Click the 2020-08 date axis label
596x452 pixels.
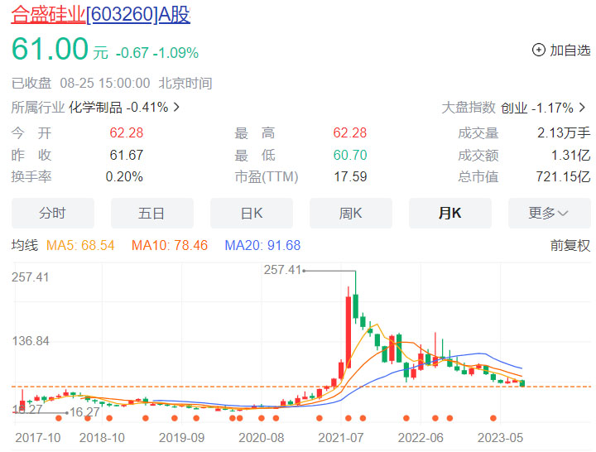[x=262, y=438]
